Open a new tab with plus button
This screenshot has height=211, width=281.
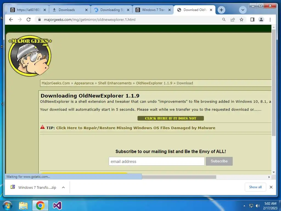click(221, 10)
